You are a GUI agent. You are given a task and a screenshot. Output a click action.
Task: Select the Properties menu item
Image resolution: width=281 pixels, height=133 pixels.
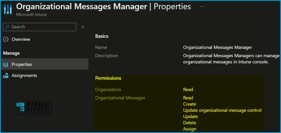44,64
